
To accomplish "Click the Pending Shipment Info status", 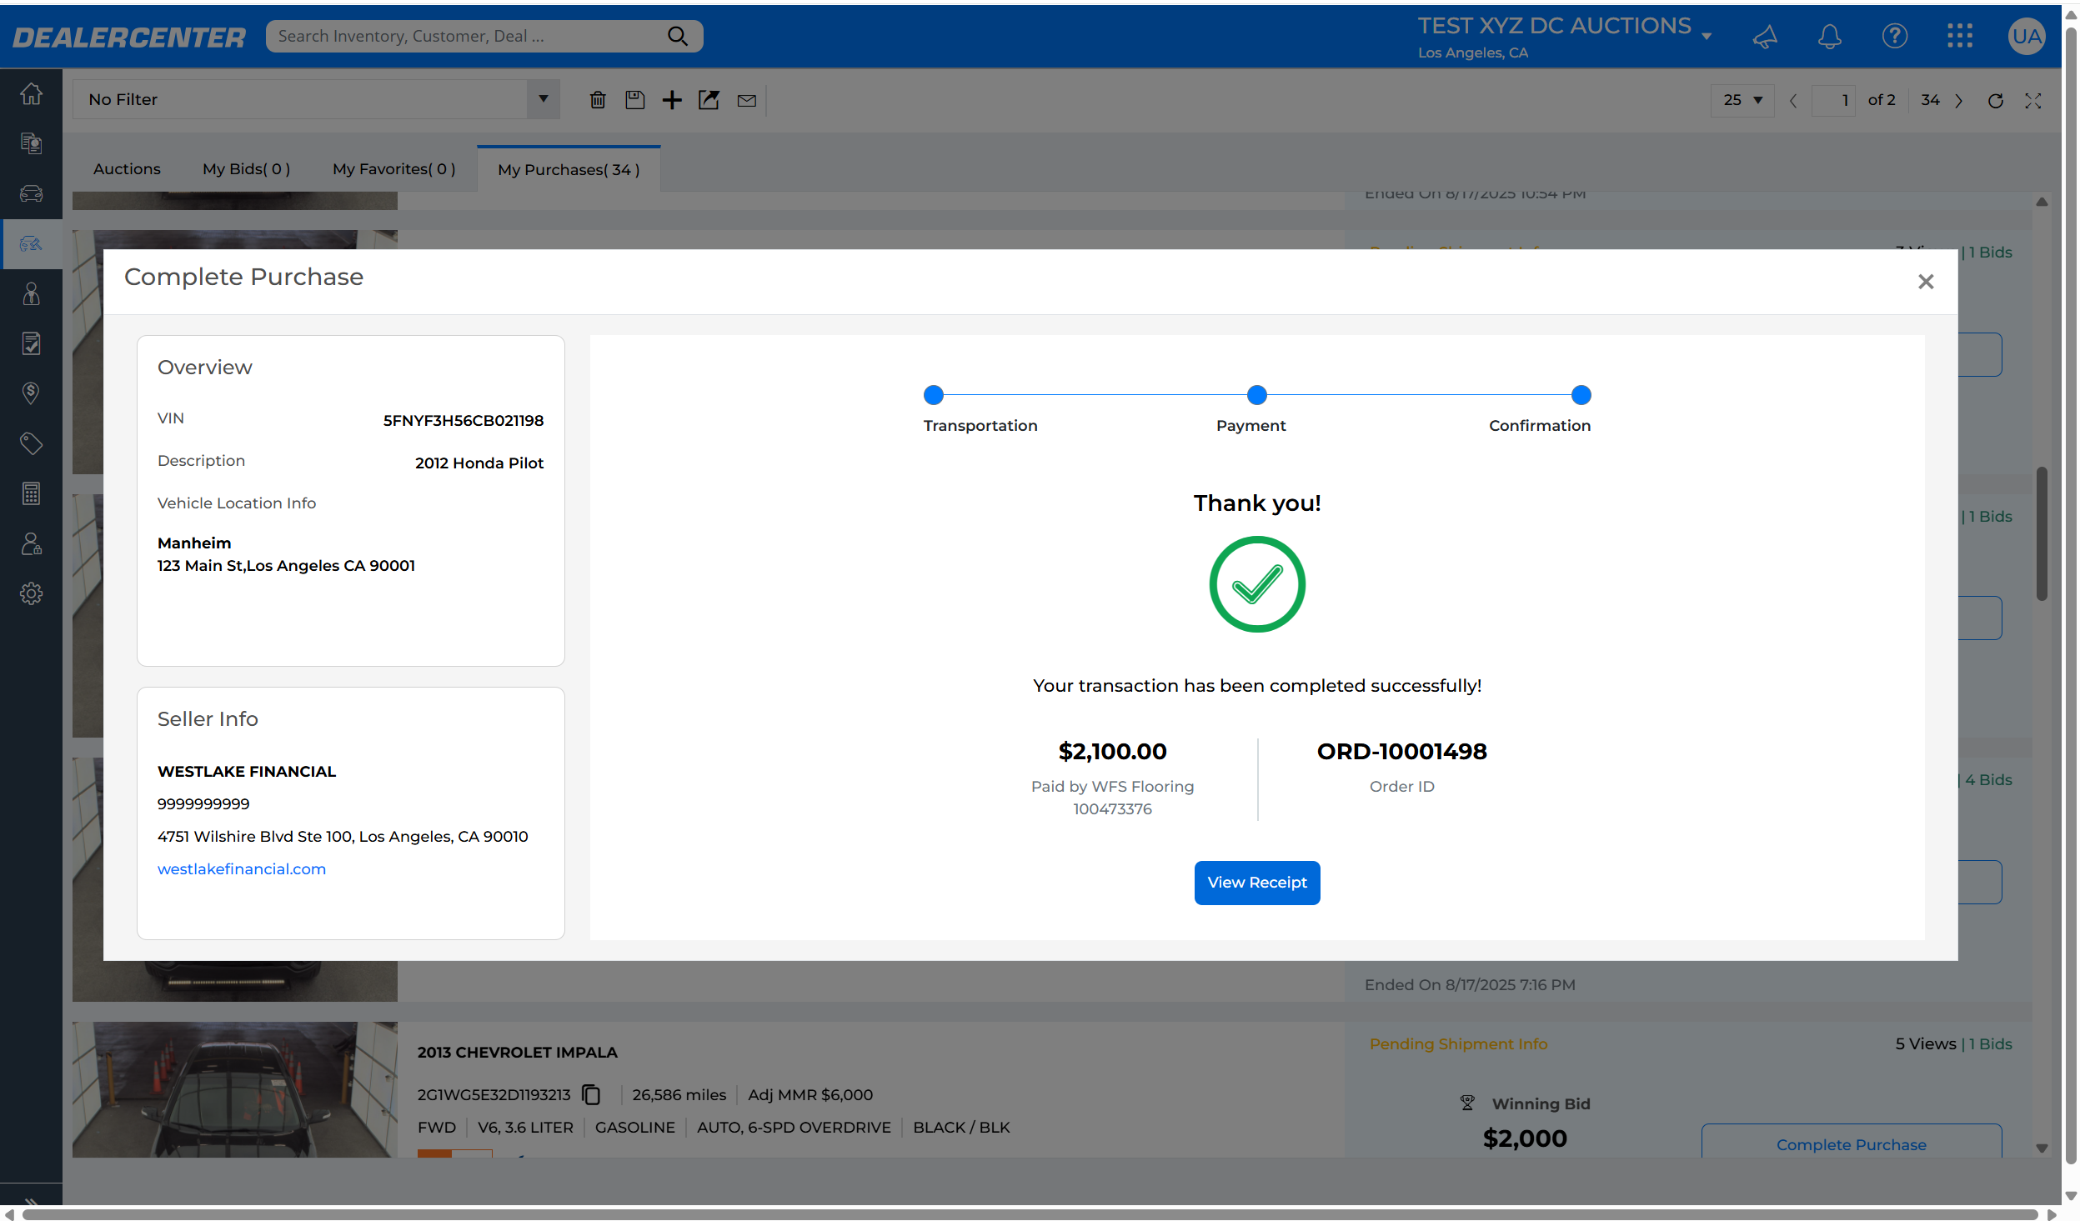I will pyautogui.click(x=1459, y=1043).
